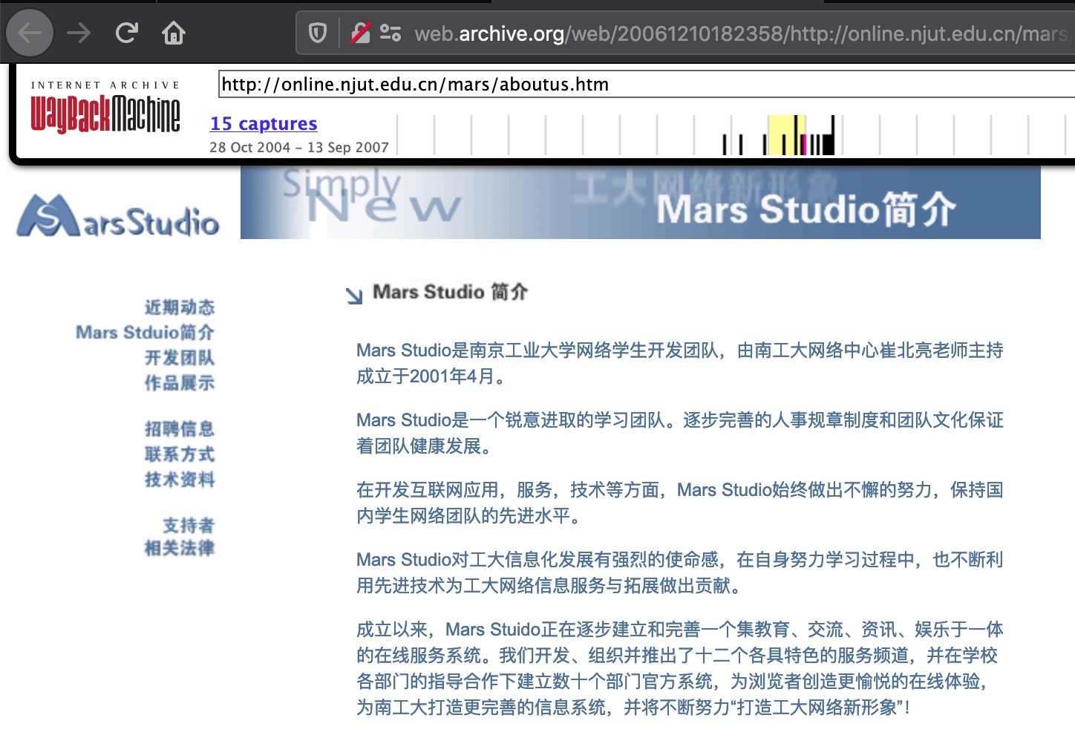Open 近期动态 in the sidebar menu

click(x=179, y=307)
